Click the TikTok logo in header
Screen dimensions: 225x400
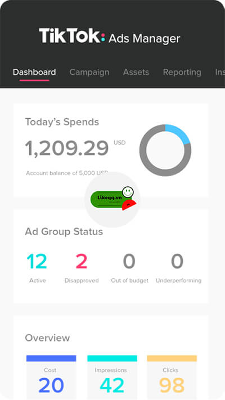[x=72, y=35]
